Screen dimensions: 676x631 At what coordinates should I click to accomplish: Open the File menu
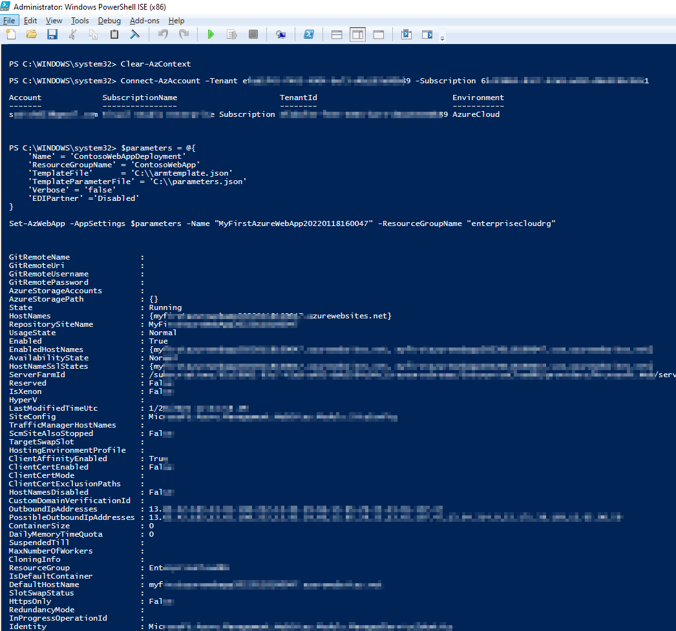click(x=9, y=21)
